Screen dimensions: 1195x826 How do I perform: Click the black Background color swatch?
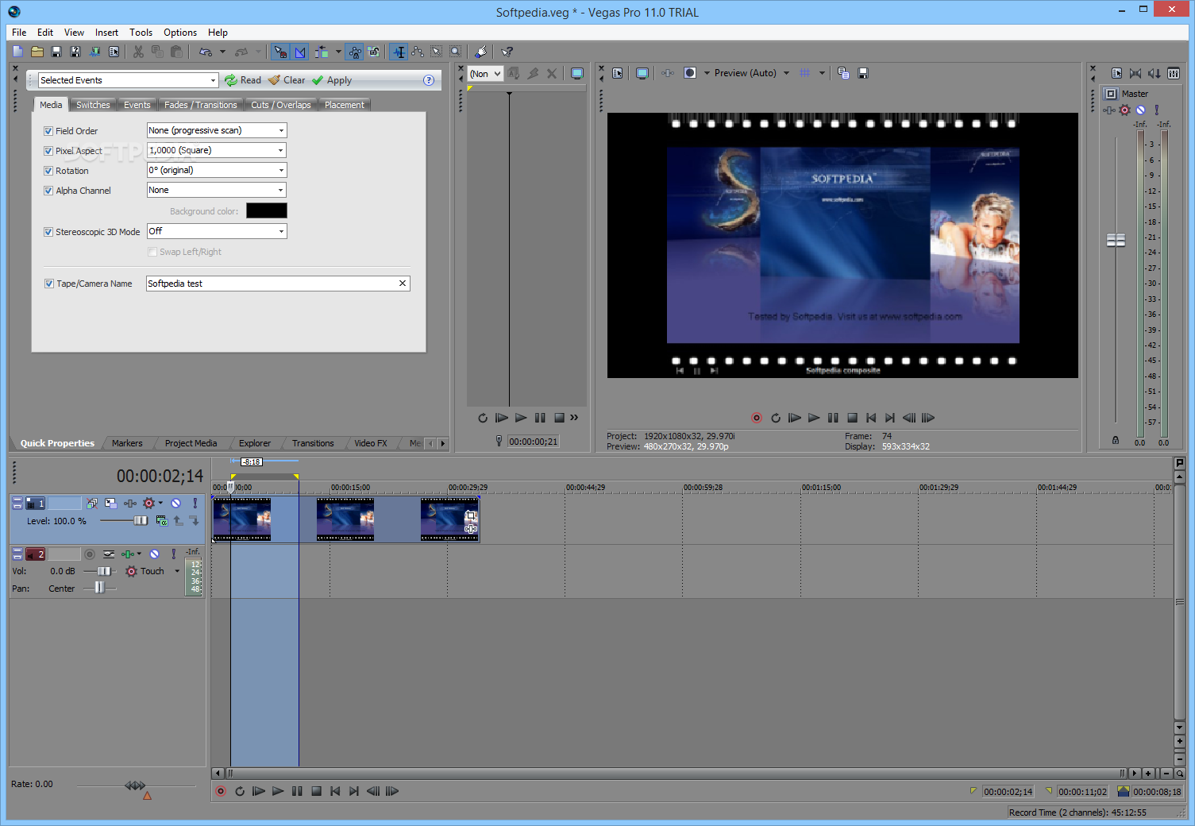267,210
